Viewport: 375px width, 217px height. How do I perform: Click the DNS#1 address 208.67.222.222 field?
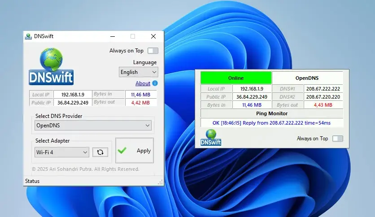(x=323, y=89)
